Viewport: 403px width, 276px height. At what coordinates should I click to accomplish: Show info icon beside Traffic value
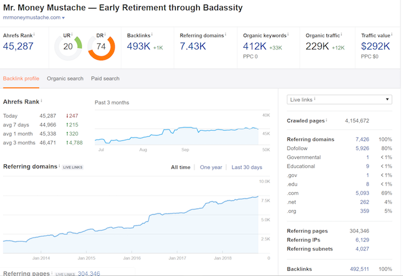coord(391,34)
